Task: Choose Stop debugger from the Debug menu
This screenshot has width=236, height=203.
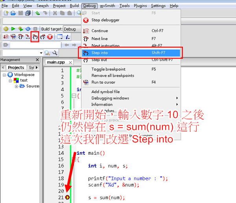Action: coord(131,20)
